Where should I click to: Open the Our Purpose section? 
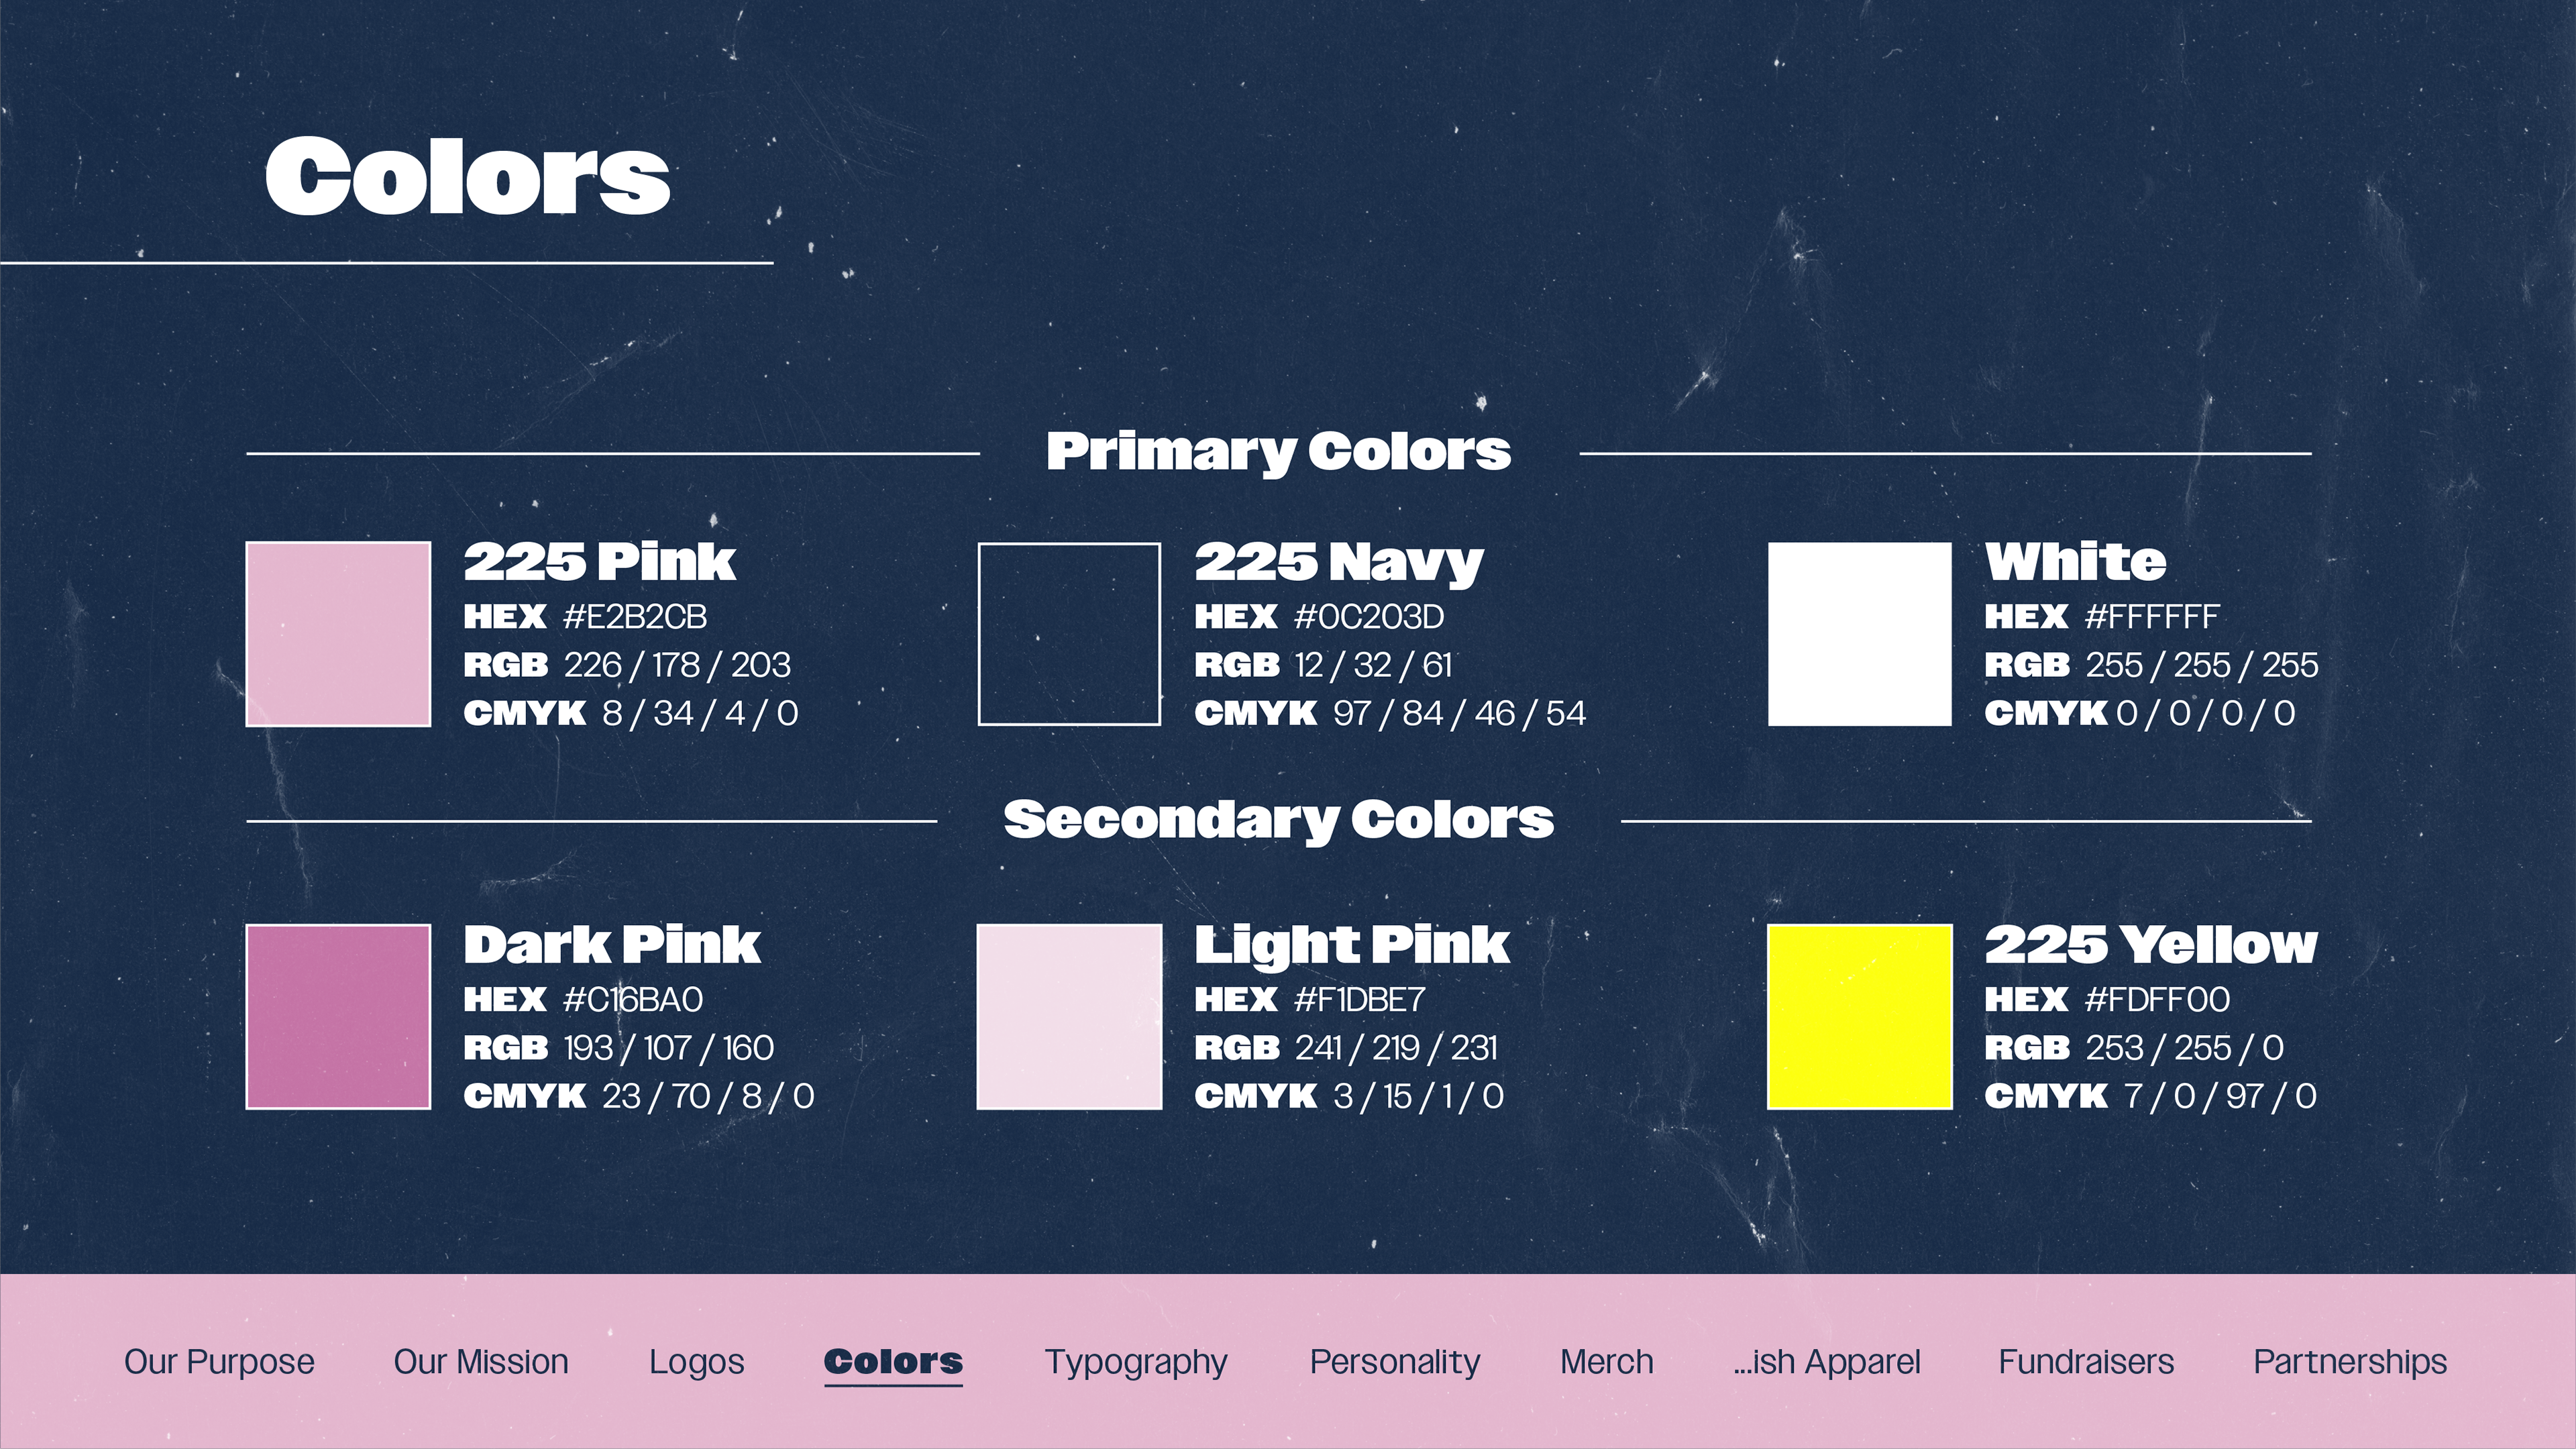click(219, 1361)
